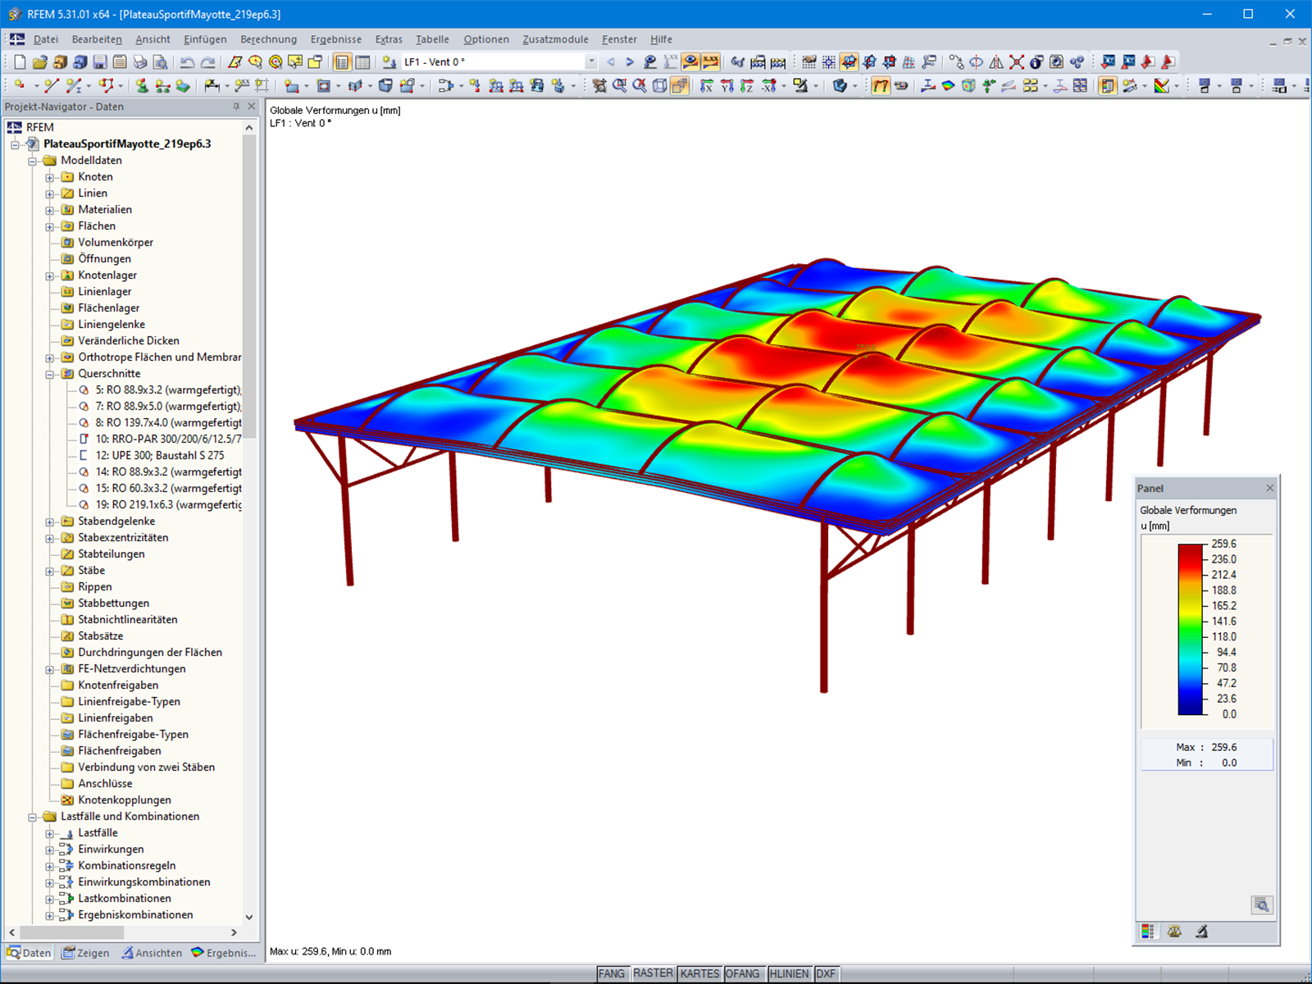Print the current model view
The width and height of the screenshot is (1312, 984).
(139, 61)
